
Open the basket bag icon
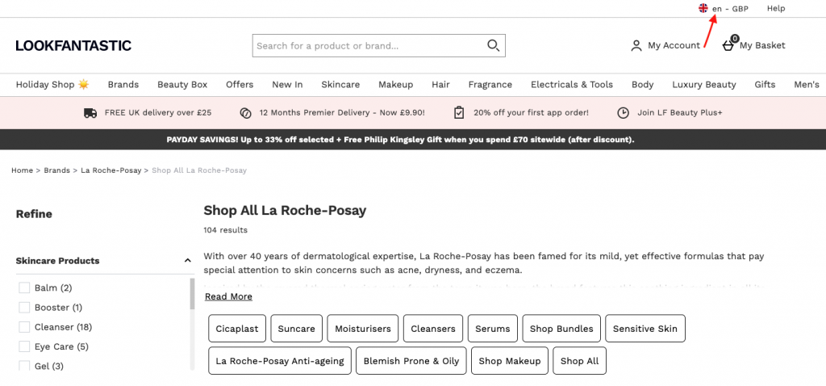tap(728, 45)
